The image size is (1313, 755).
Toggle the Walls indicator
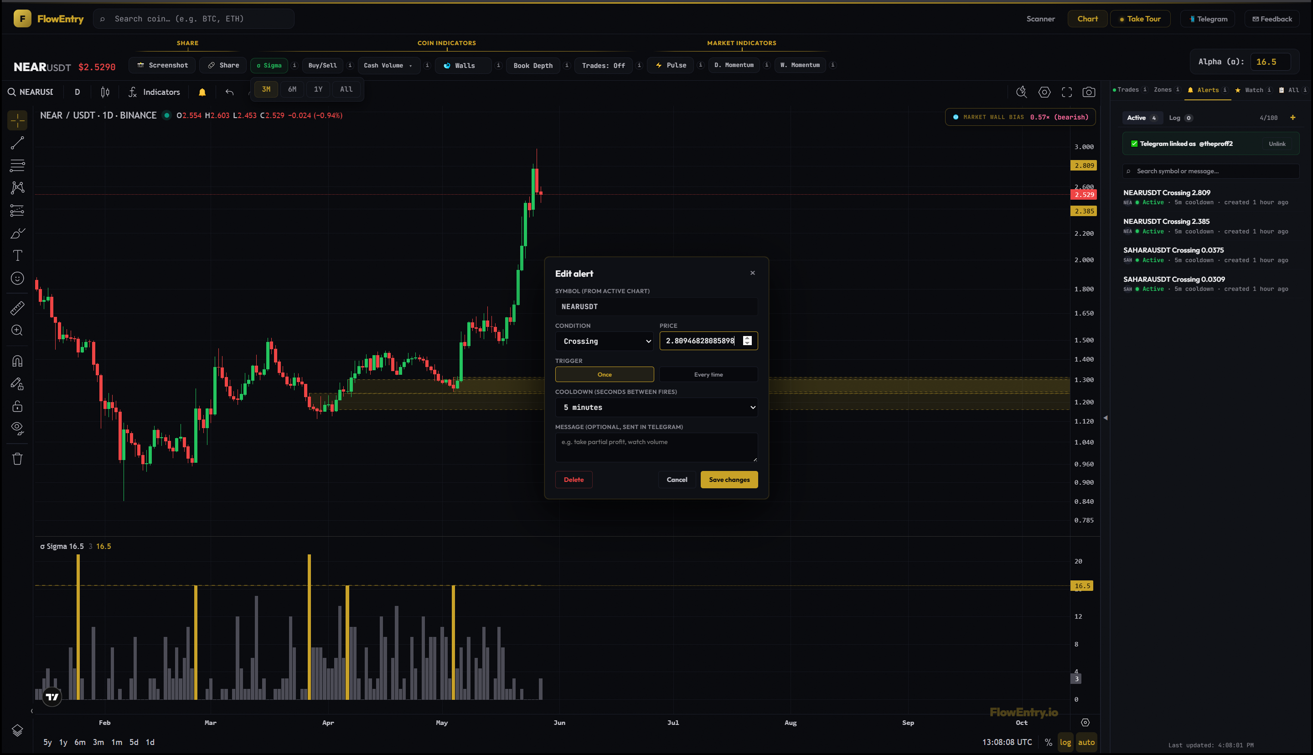463,65
